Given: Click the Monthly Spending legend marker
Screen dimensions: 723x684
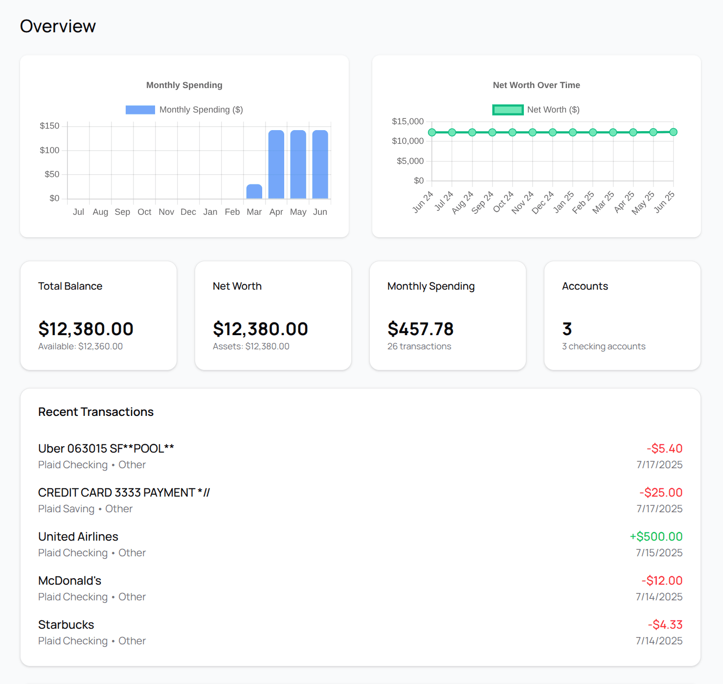Looking at the screenshot, I should (139, 109).
